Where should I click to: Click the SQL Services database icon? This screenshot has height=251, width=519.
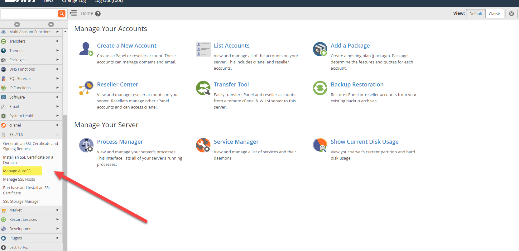(3, 79)
